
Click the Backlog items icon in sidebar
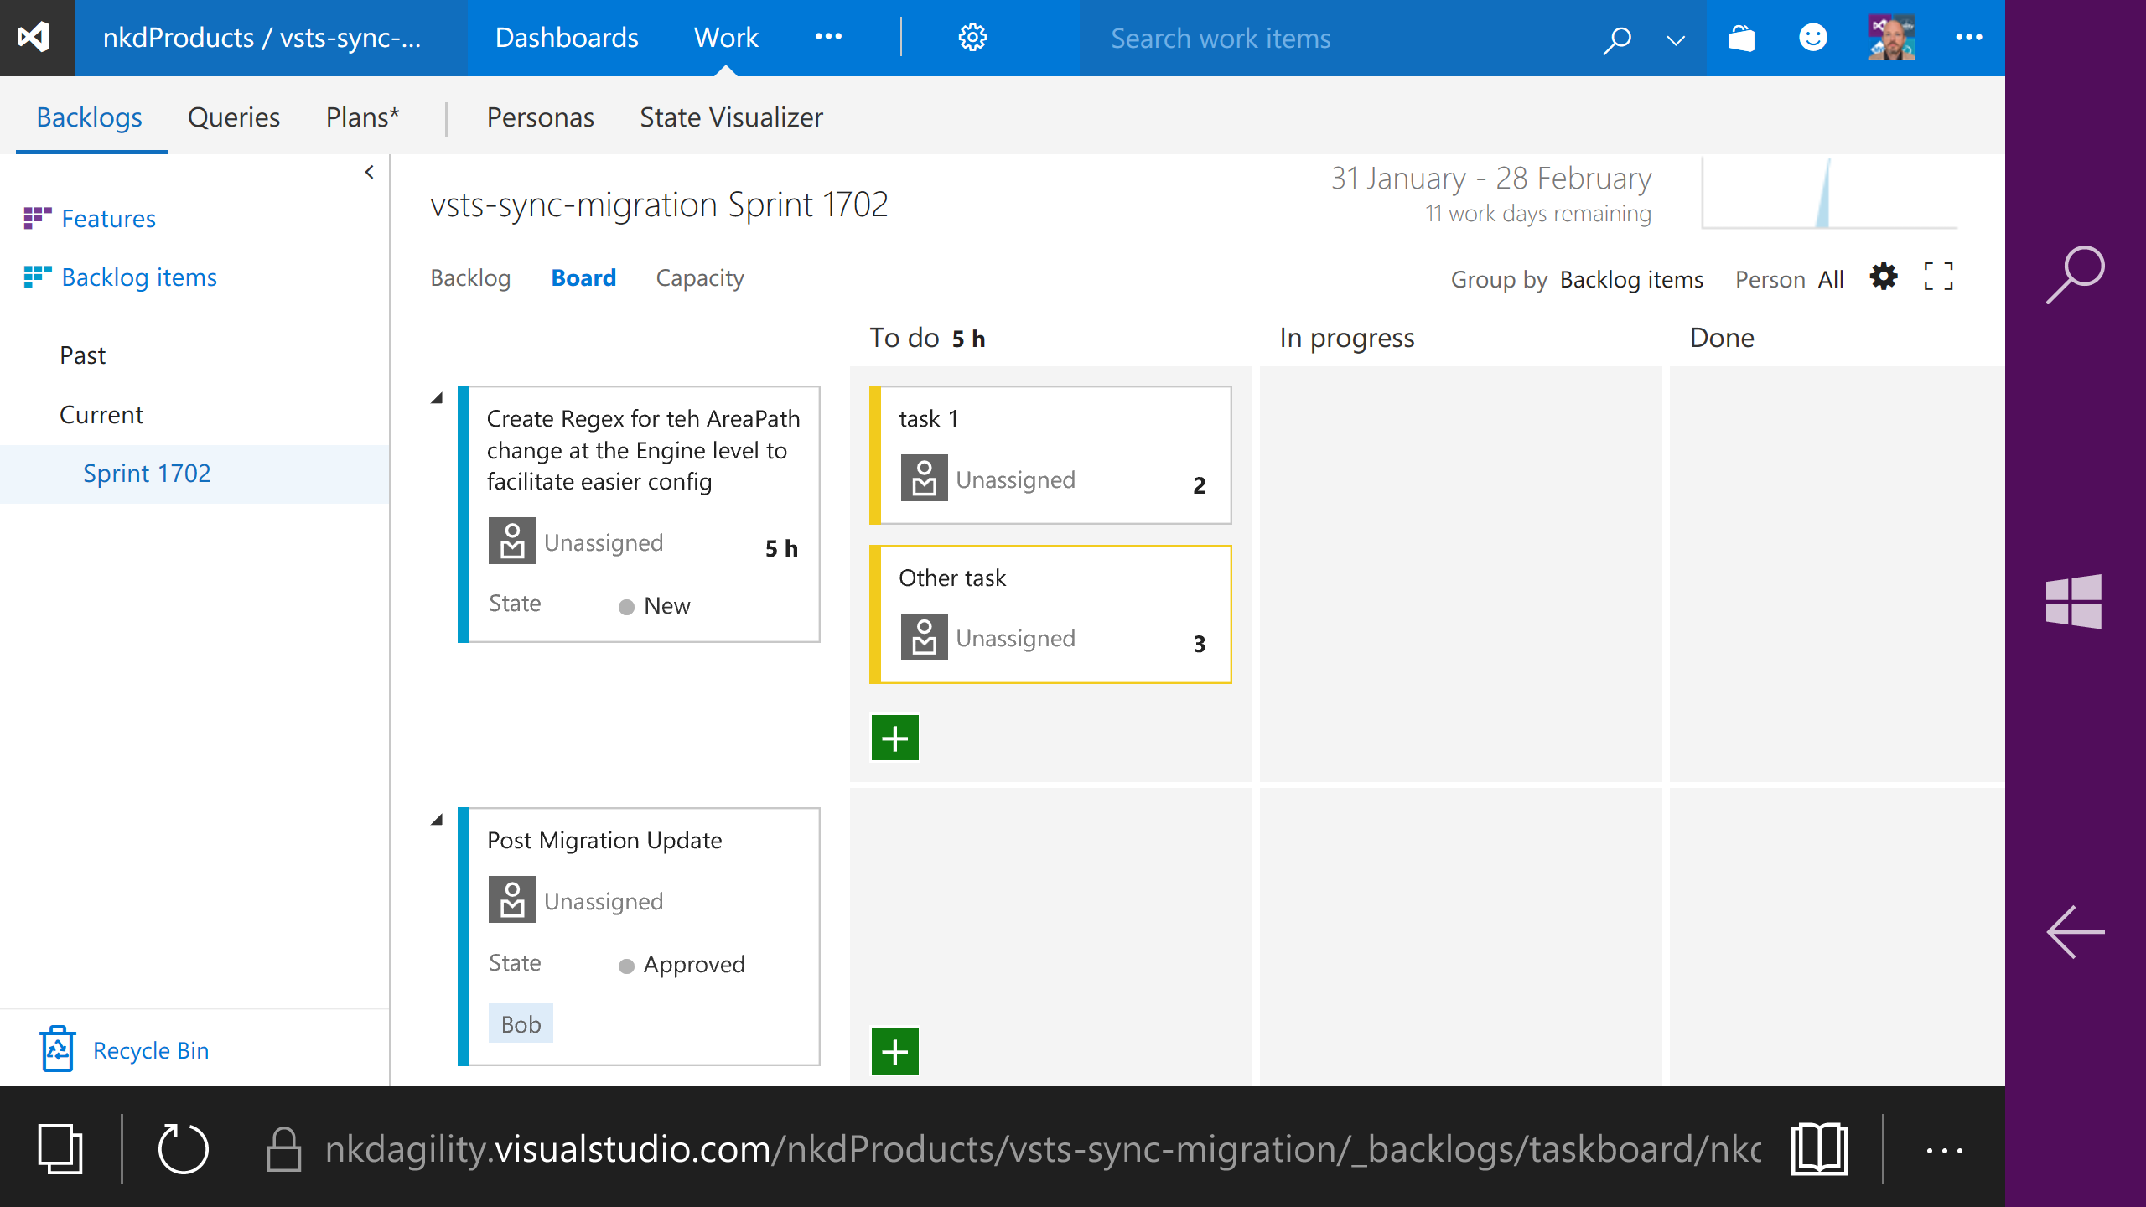[x=34, y=276]
